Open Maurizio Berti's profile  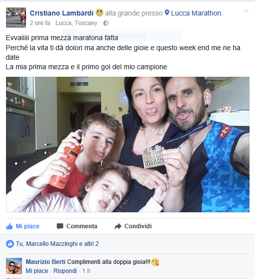[45, 262]
